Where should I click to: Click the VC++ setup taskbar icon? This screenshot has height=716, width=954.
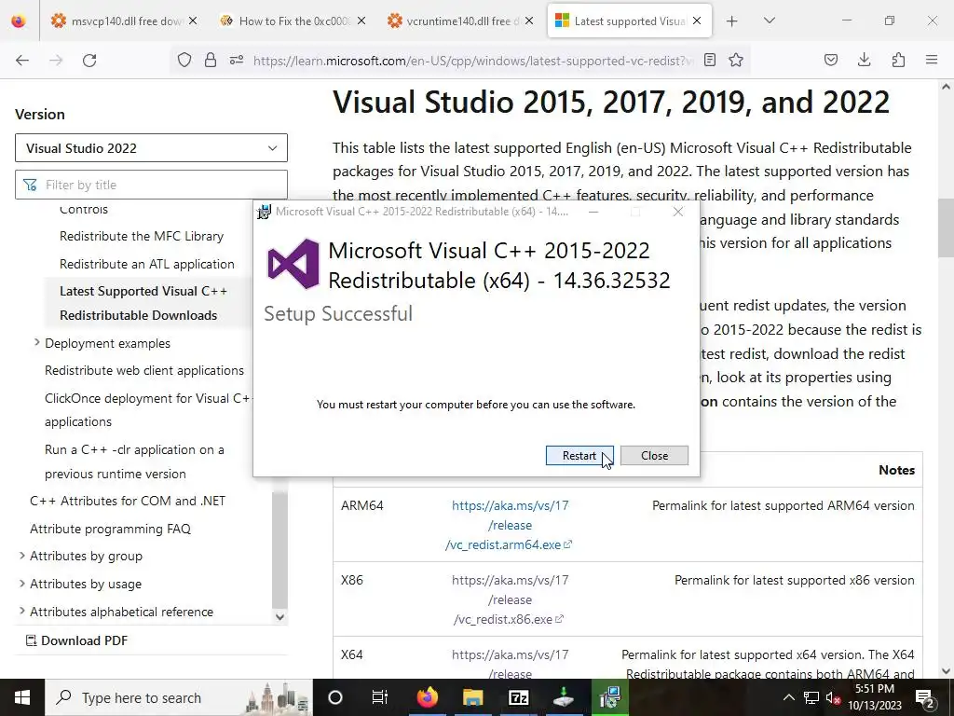tap(609, 697)
